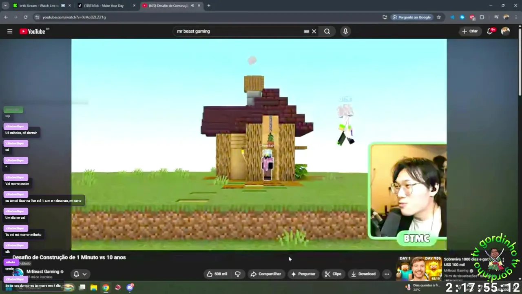This screenshot has height=294, width=522.
Task: Reload the page with refresh icon
Action: 25,17
